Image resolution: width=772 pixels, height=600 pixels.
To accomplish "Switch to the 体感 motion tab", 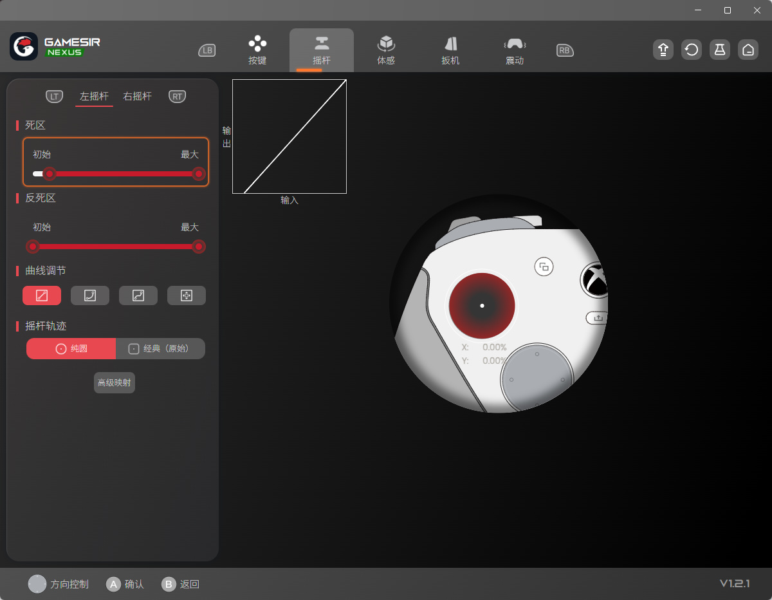I will click(x=386, y=50).
